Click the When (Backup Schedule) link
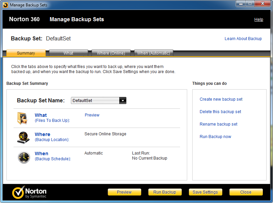Image resolution: width=273 pixels, height=203 pixels. tap(53, 156)
